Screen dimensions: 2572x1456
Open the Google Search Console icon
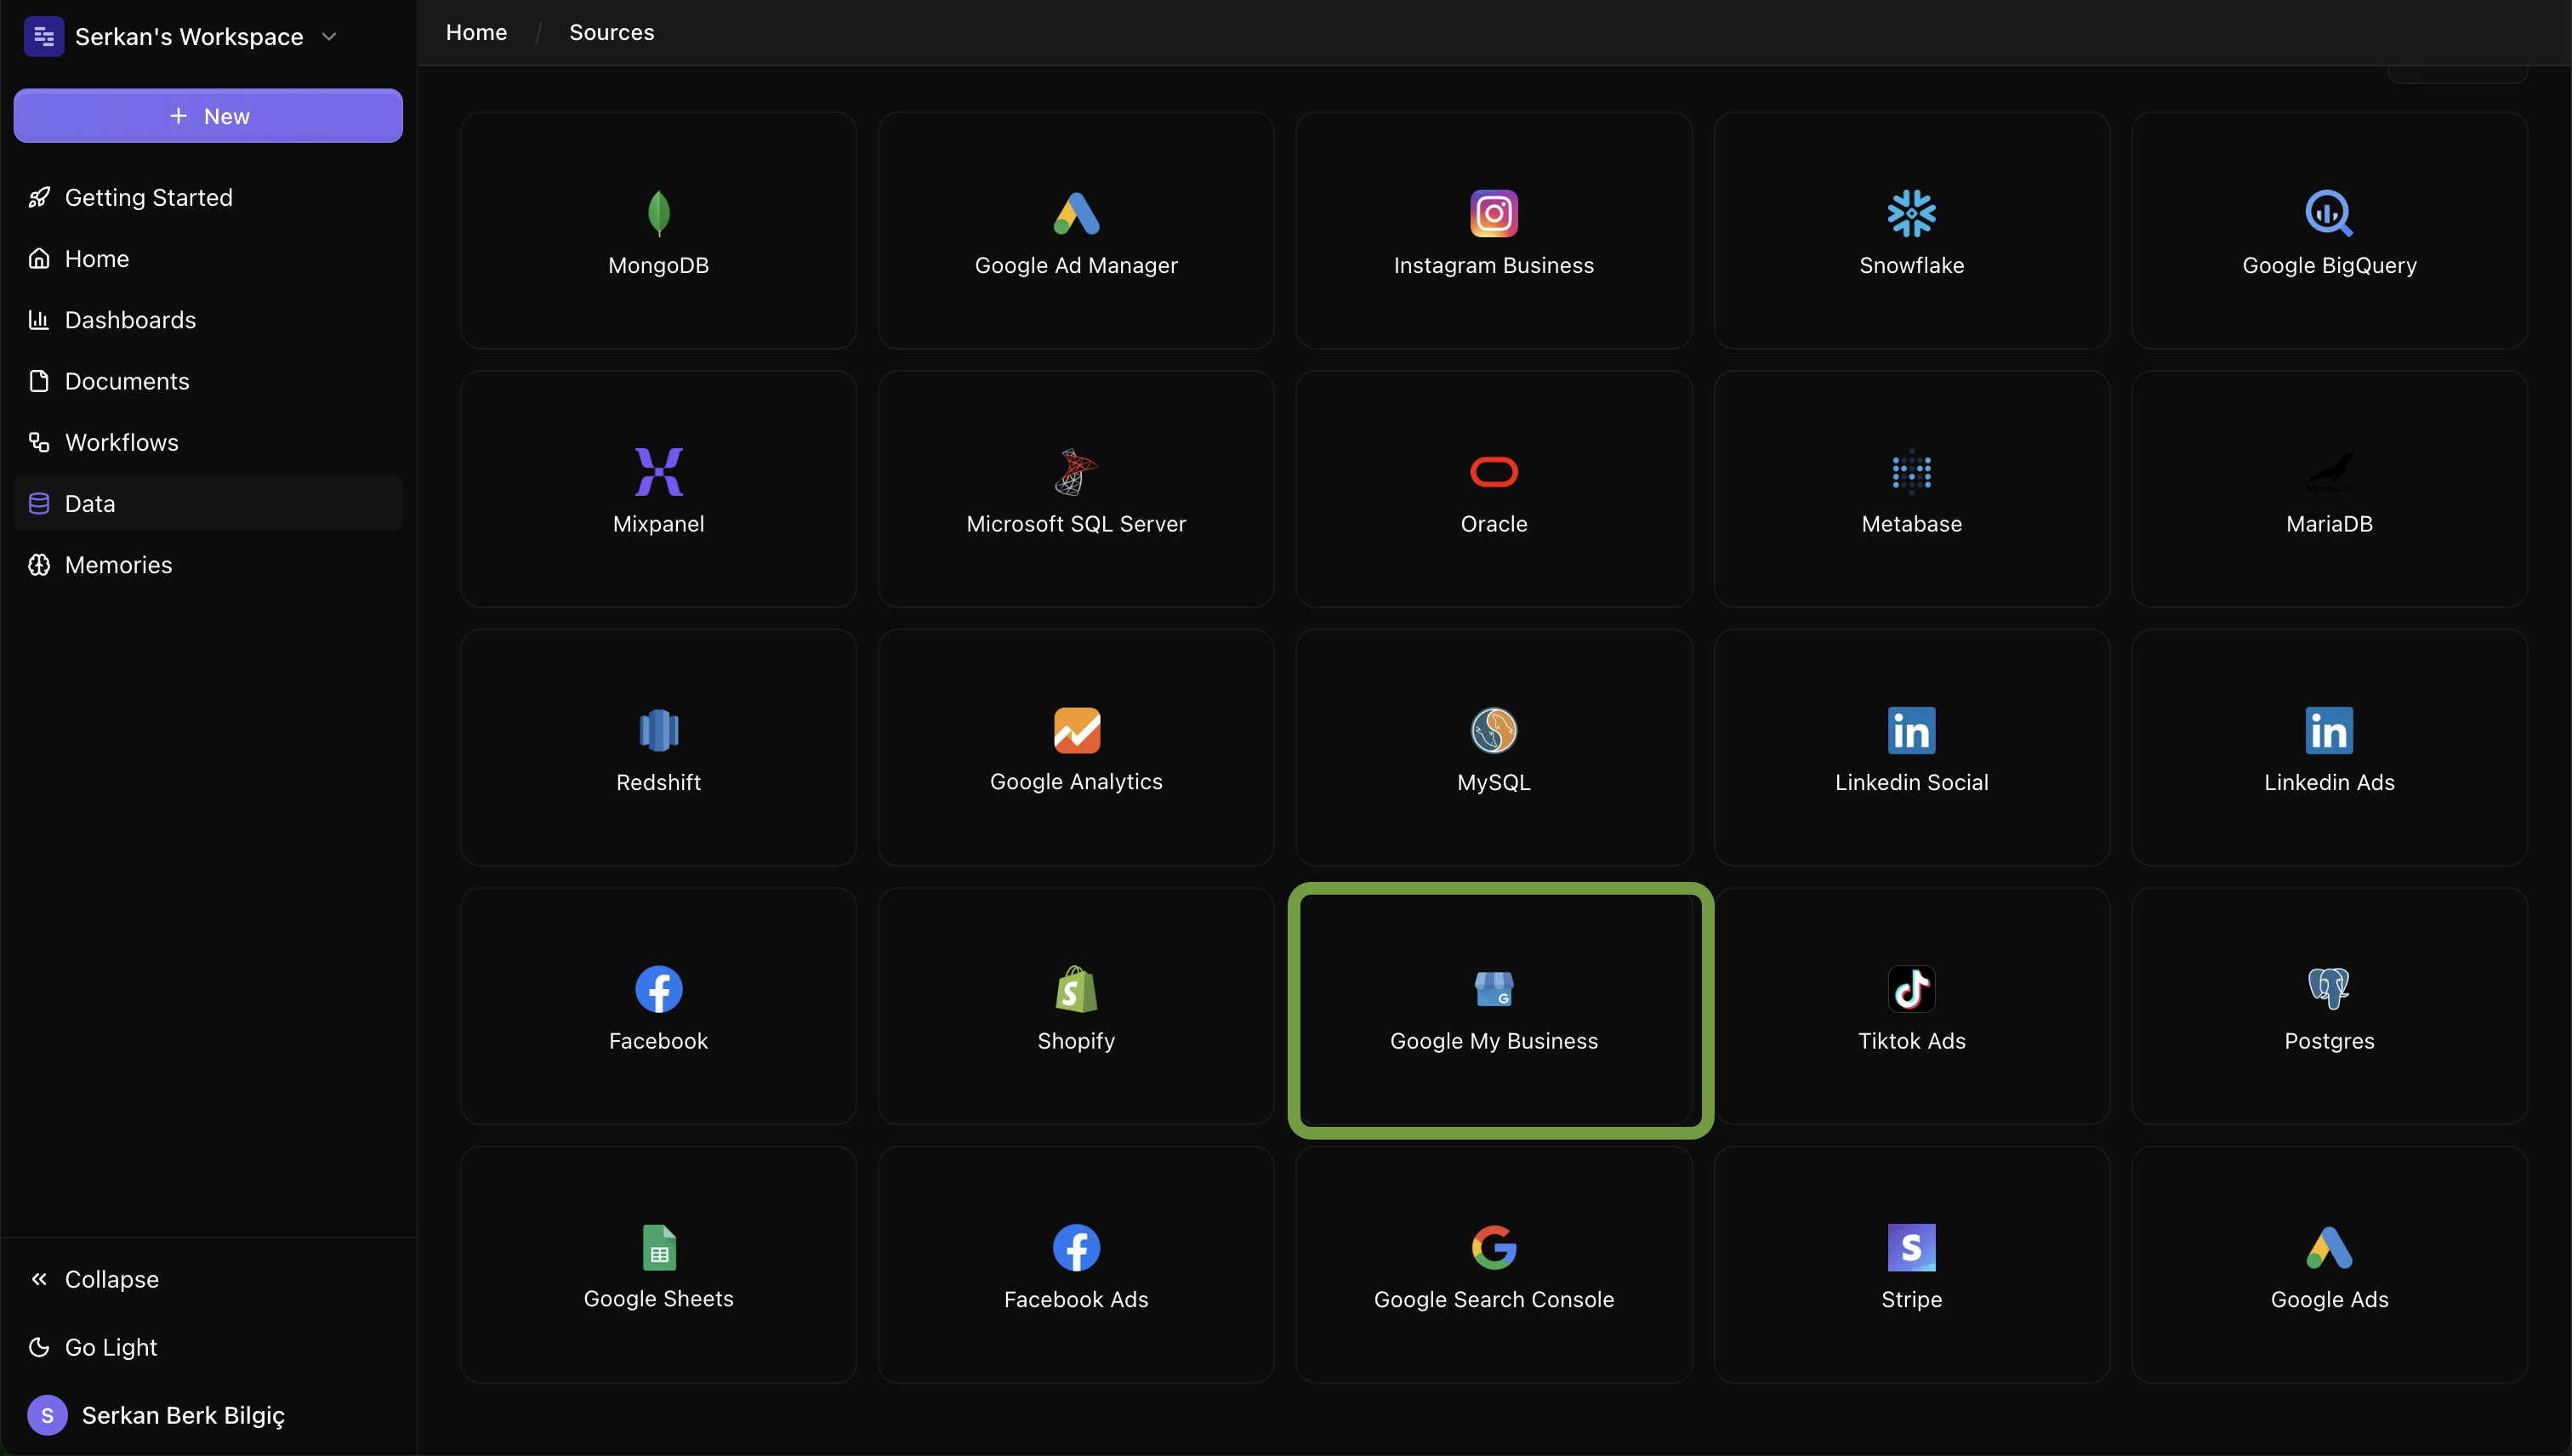click(1493, 1247)
